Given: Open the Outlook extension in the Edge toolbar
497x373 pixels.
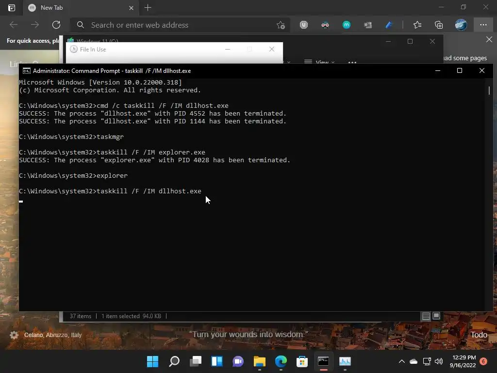Looking at the screenshot, I should click(368, 25).
